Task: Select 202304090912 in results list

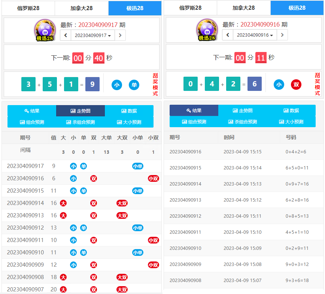Action: pos(185,216)
